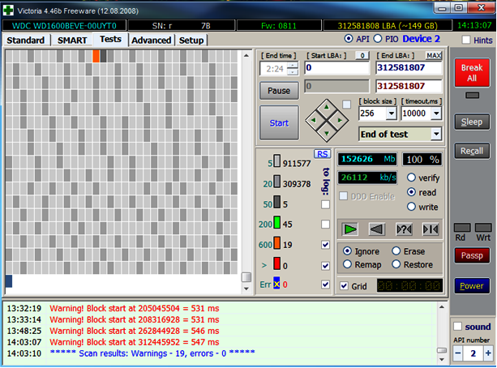This screenshot has width=497, height=368.
Task: Select the butterfly scan mode icon
Action: coord(430,229)
